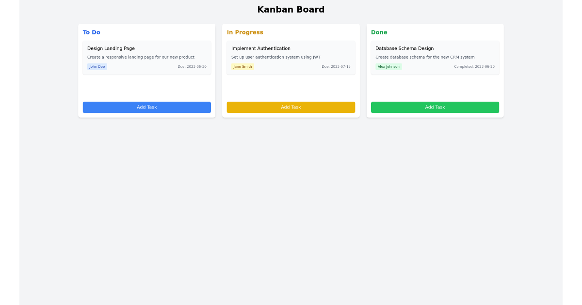Viewport: 582px width, 305px height.
Task: Select the Design Landing Page task card
Action: tap(146, 56)
